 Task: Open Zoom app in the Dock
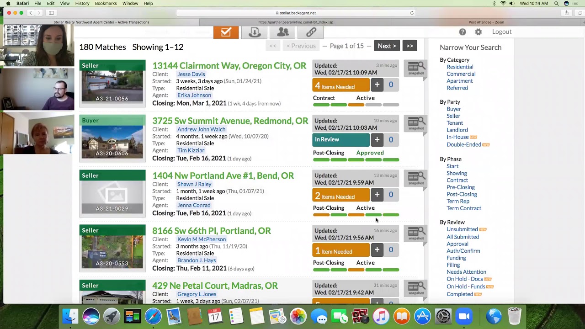464,316
